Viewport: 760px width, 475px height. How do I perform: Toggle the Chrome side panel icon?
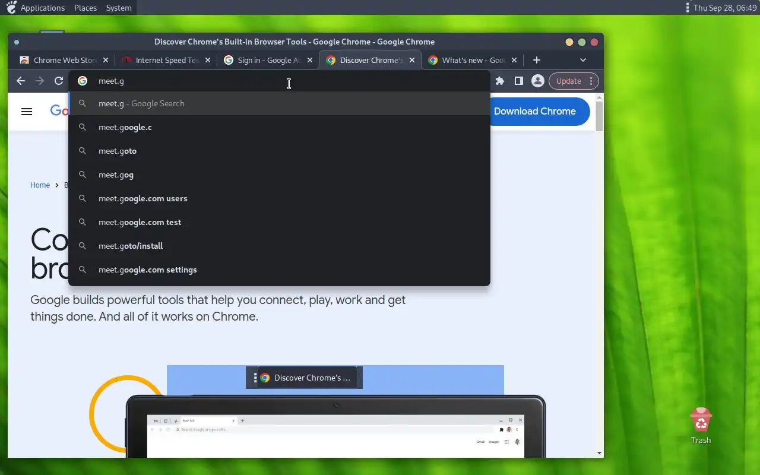click(519, 81)
